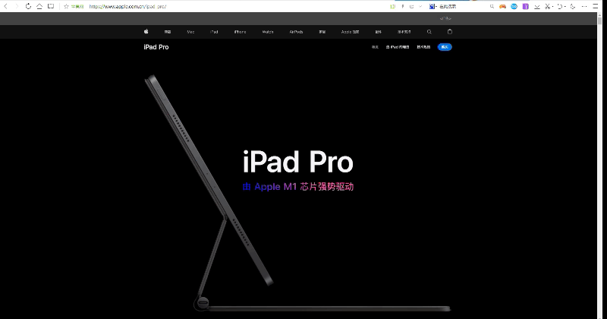Click the browser back arrow

6,6
